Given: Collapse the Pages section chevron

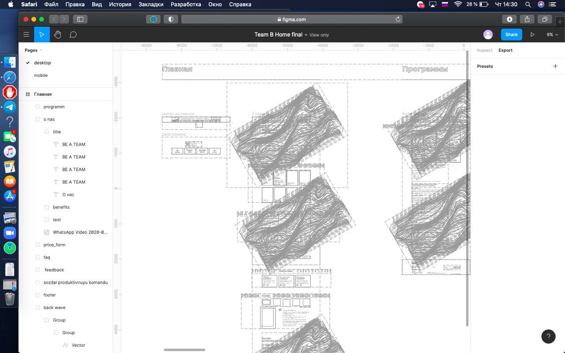Looking at the screenshot, I should 41,50.
